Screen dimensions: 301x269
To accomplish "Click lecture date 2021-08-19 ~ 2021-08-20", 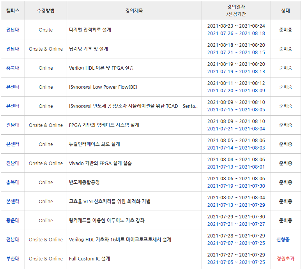I will tap(236, 64).
